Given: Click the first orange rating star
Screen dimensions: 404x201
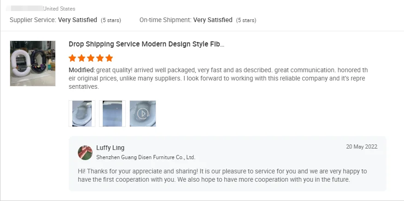Looking at the screenshot, I should point(72,58).
